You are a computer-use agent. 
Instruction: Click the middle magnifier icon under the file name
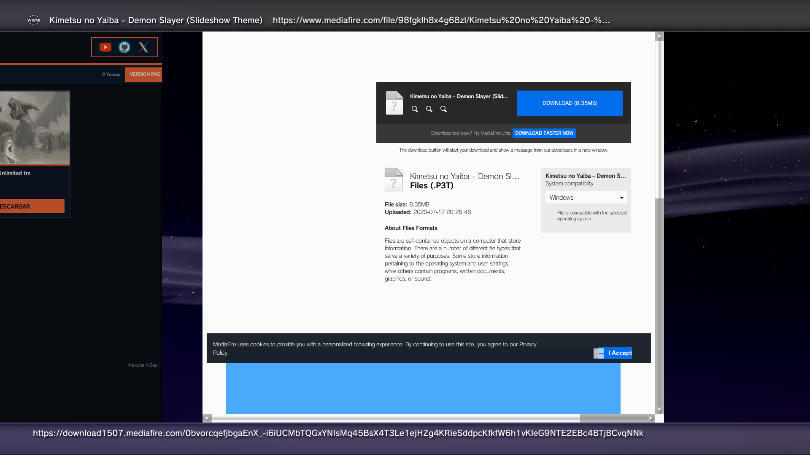429,109
